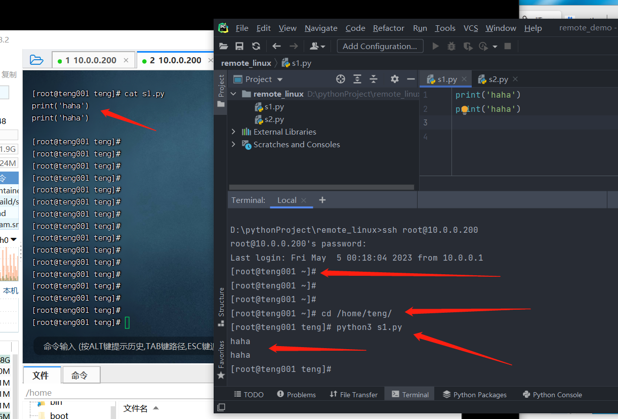Select the 命令 tab in FinalShell

[x=81, y=375]
